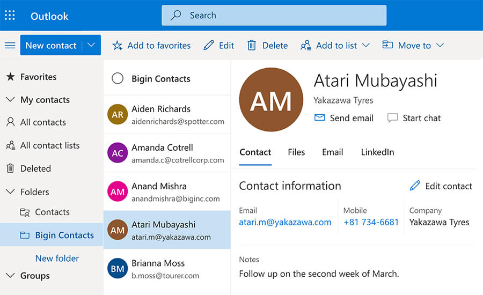Screen dimensions: 483x295
Task: Click anandmishra@biginc.com in the list
Action: coord(175,198)
